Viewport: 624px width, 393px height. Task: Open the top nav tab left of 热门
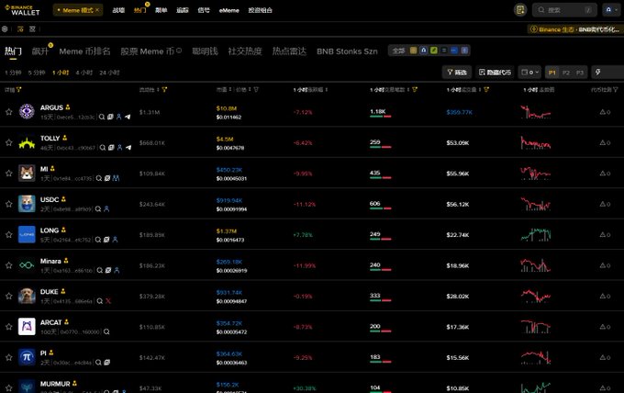coord(118,10)
